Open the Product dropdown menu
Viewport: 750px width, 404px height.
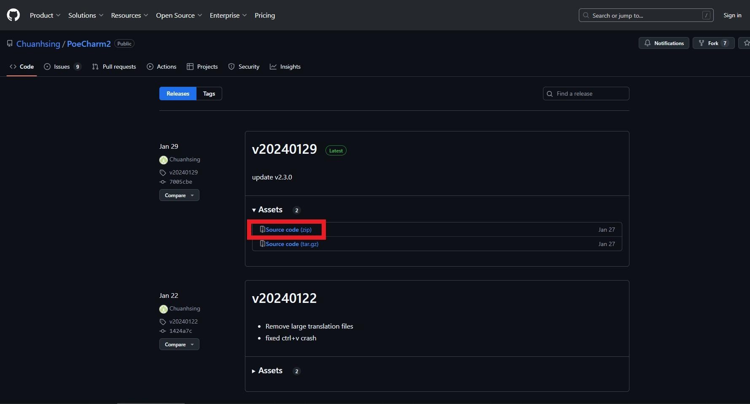45,15
